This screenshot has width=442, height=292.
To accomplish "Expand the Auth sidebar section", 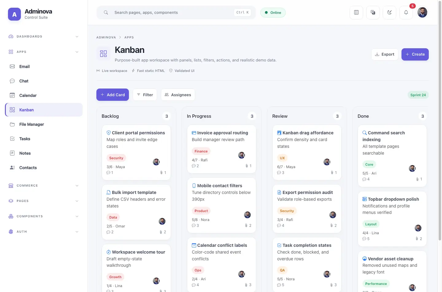I will [44, 232].
